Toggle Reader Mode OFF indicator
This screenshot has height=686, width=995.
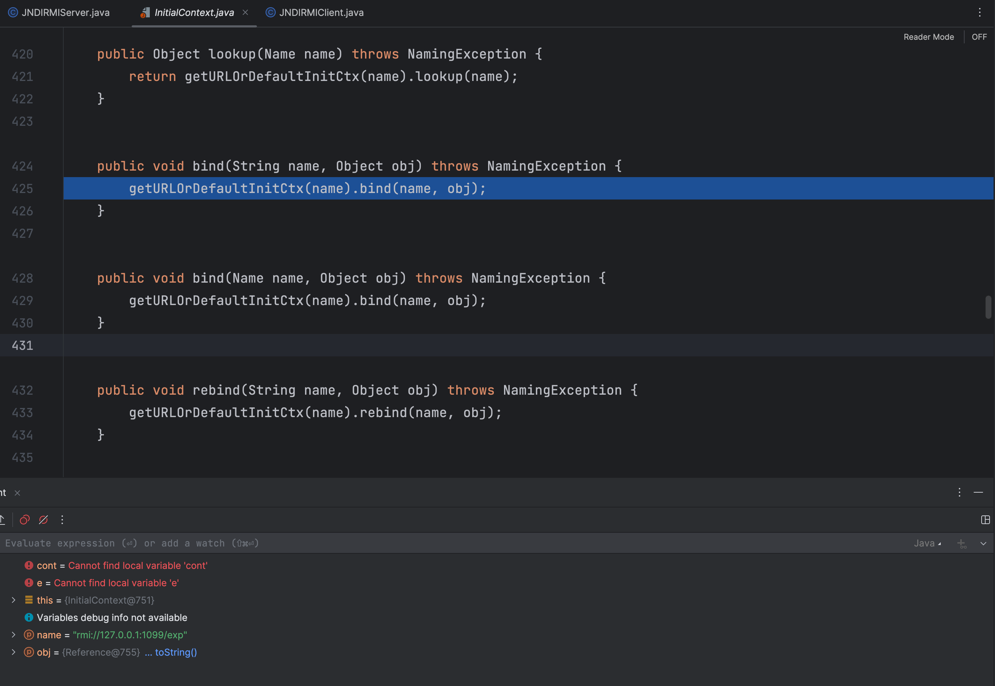click(x=979, y=37)
